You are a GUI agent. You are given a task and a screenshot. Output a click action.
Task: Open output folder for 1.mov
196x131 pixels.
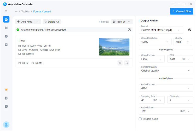tap(120, 63)
